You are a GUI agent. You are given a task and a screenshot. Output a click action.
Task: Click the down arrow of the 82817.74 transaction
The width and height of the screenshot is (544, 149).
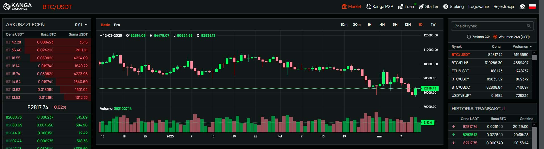point(454,126)
